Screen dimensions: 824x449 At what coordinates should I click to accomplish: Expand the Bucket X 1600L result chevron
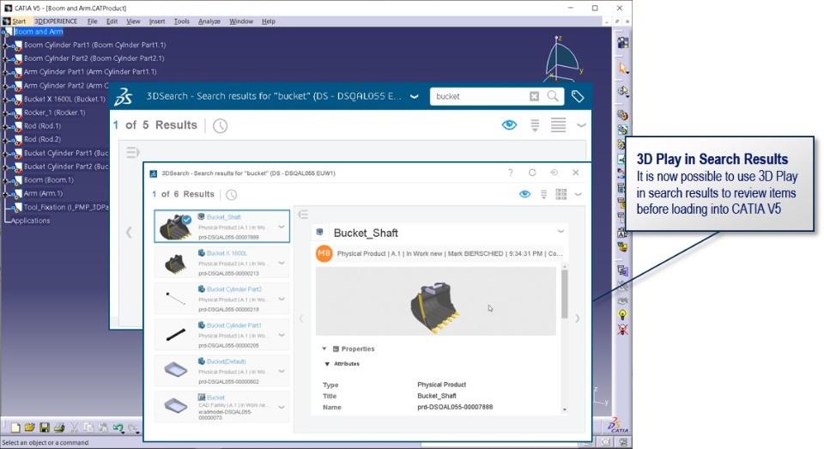click(282, 263)
